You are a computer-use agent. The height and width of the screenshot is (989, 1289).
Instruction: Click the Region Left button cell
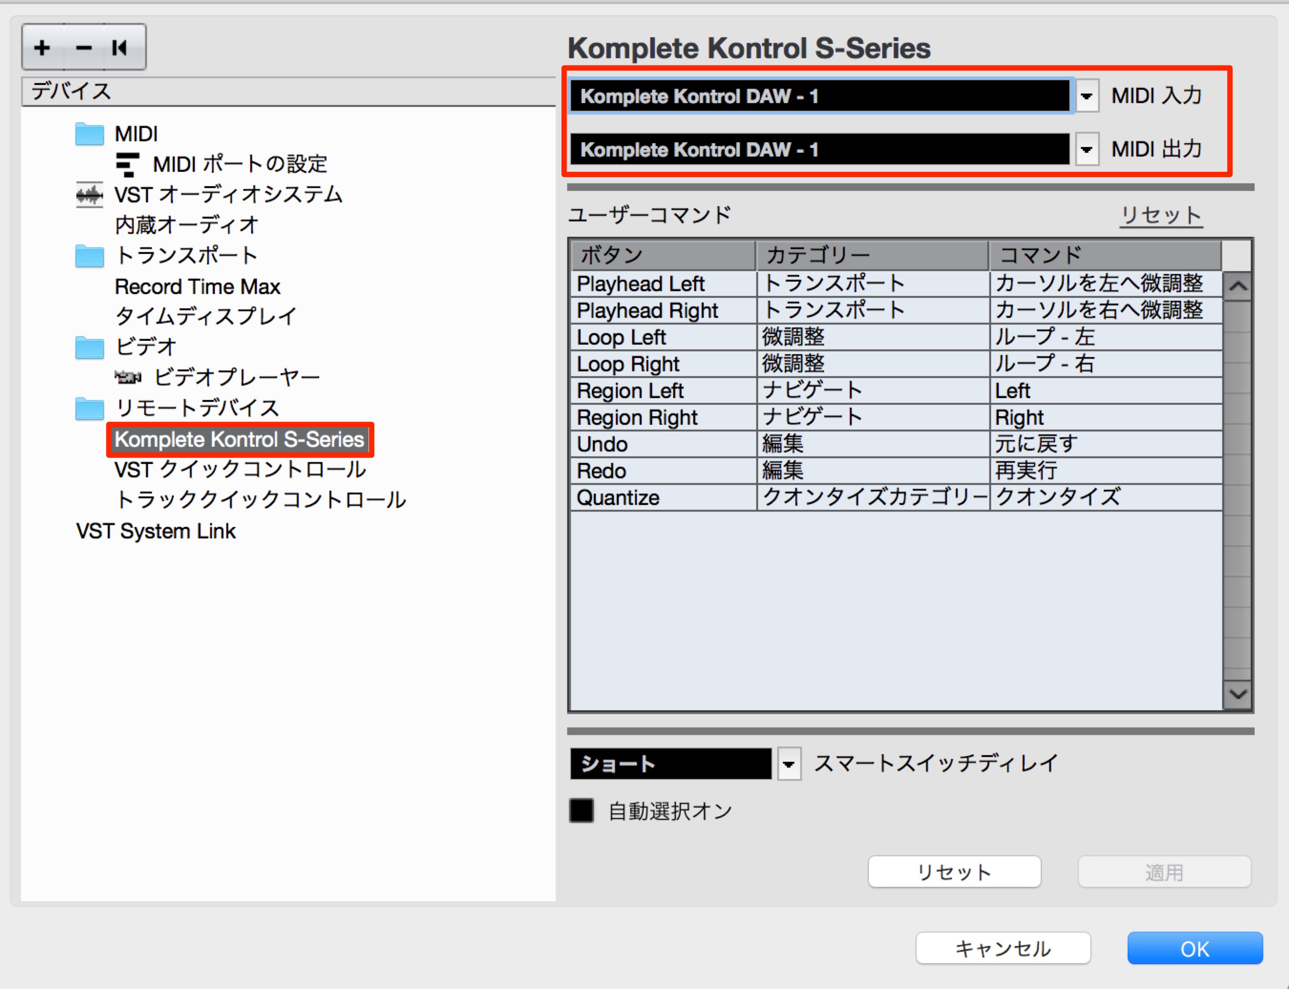click(664, 391)
